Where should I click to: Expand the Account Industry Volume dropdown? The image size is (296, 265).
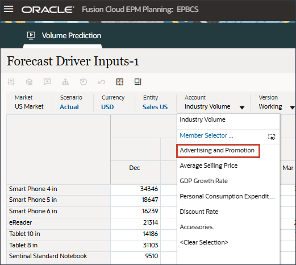pos(242,107)
